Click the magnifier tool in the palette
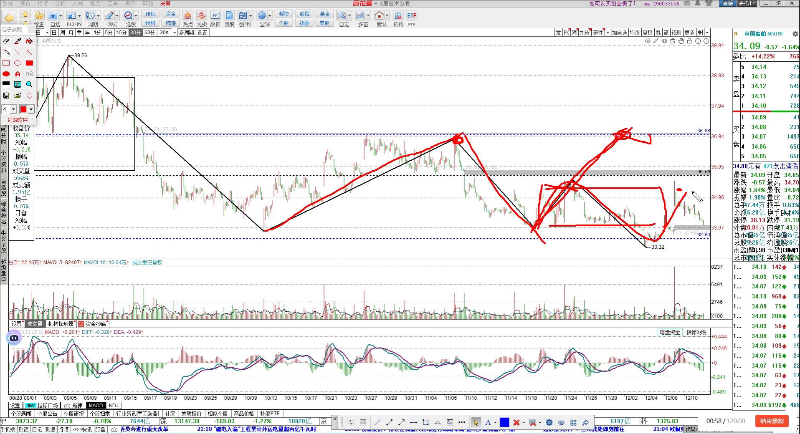 click(x=29, y=85)
